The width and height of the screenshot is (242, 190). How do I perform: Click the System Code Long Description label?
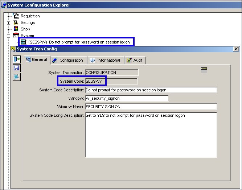coord(57,115)
